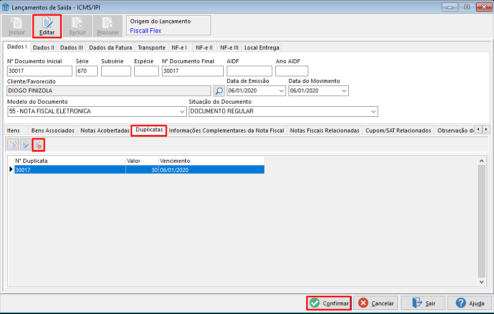The image size is (494, 314).
Task: Click the Fiscall Flex origin link
Action: 146,31
